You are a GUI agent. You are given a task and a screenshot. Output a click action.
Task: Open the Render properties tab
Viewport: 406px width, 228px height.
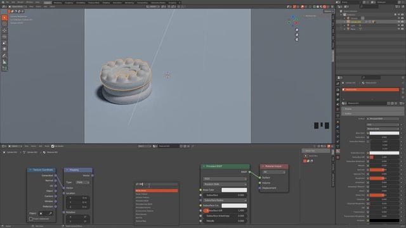tap(337, 90)
